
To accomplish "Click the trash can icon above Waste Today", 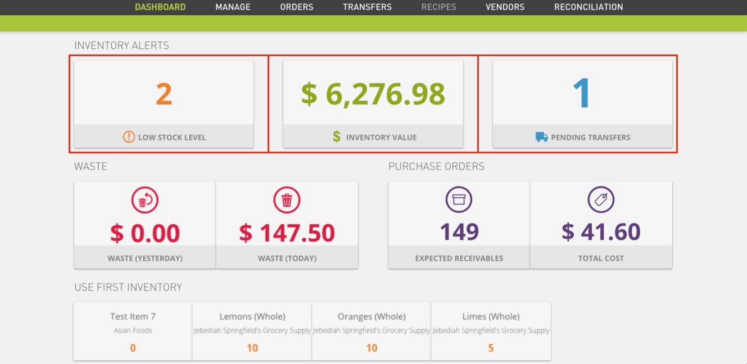I will (287, 199).
